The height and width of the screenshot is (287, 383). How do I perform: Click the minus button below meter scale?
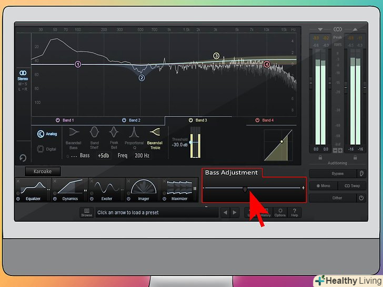tap(335, 150)
